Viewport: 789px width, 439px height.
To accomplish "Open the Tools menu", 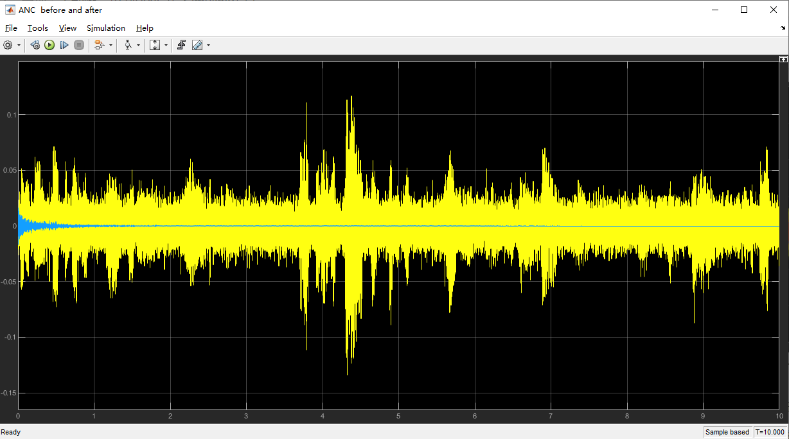I will [x=38, y=28].
